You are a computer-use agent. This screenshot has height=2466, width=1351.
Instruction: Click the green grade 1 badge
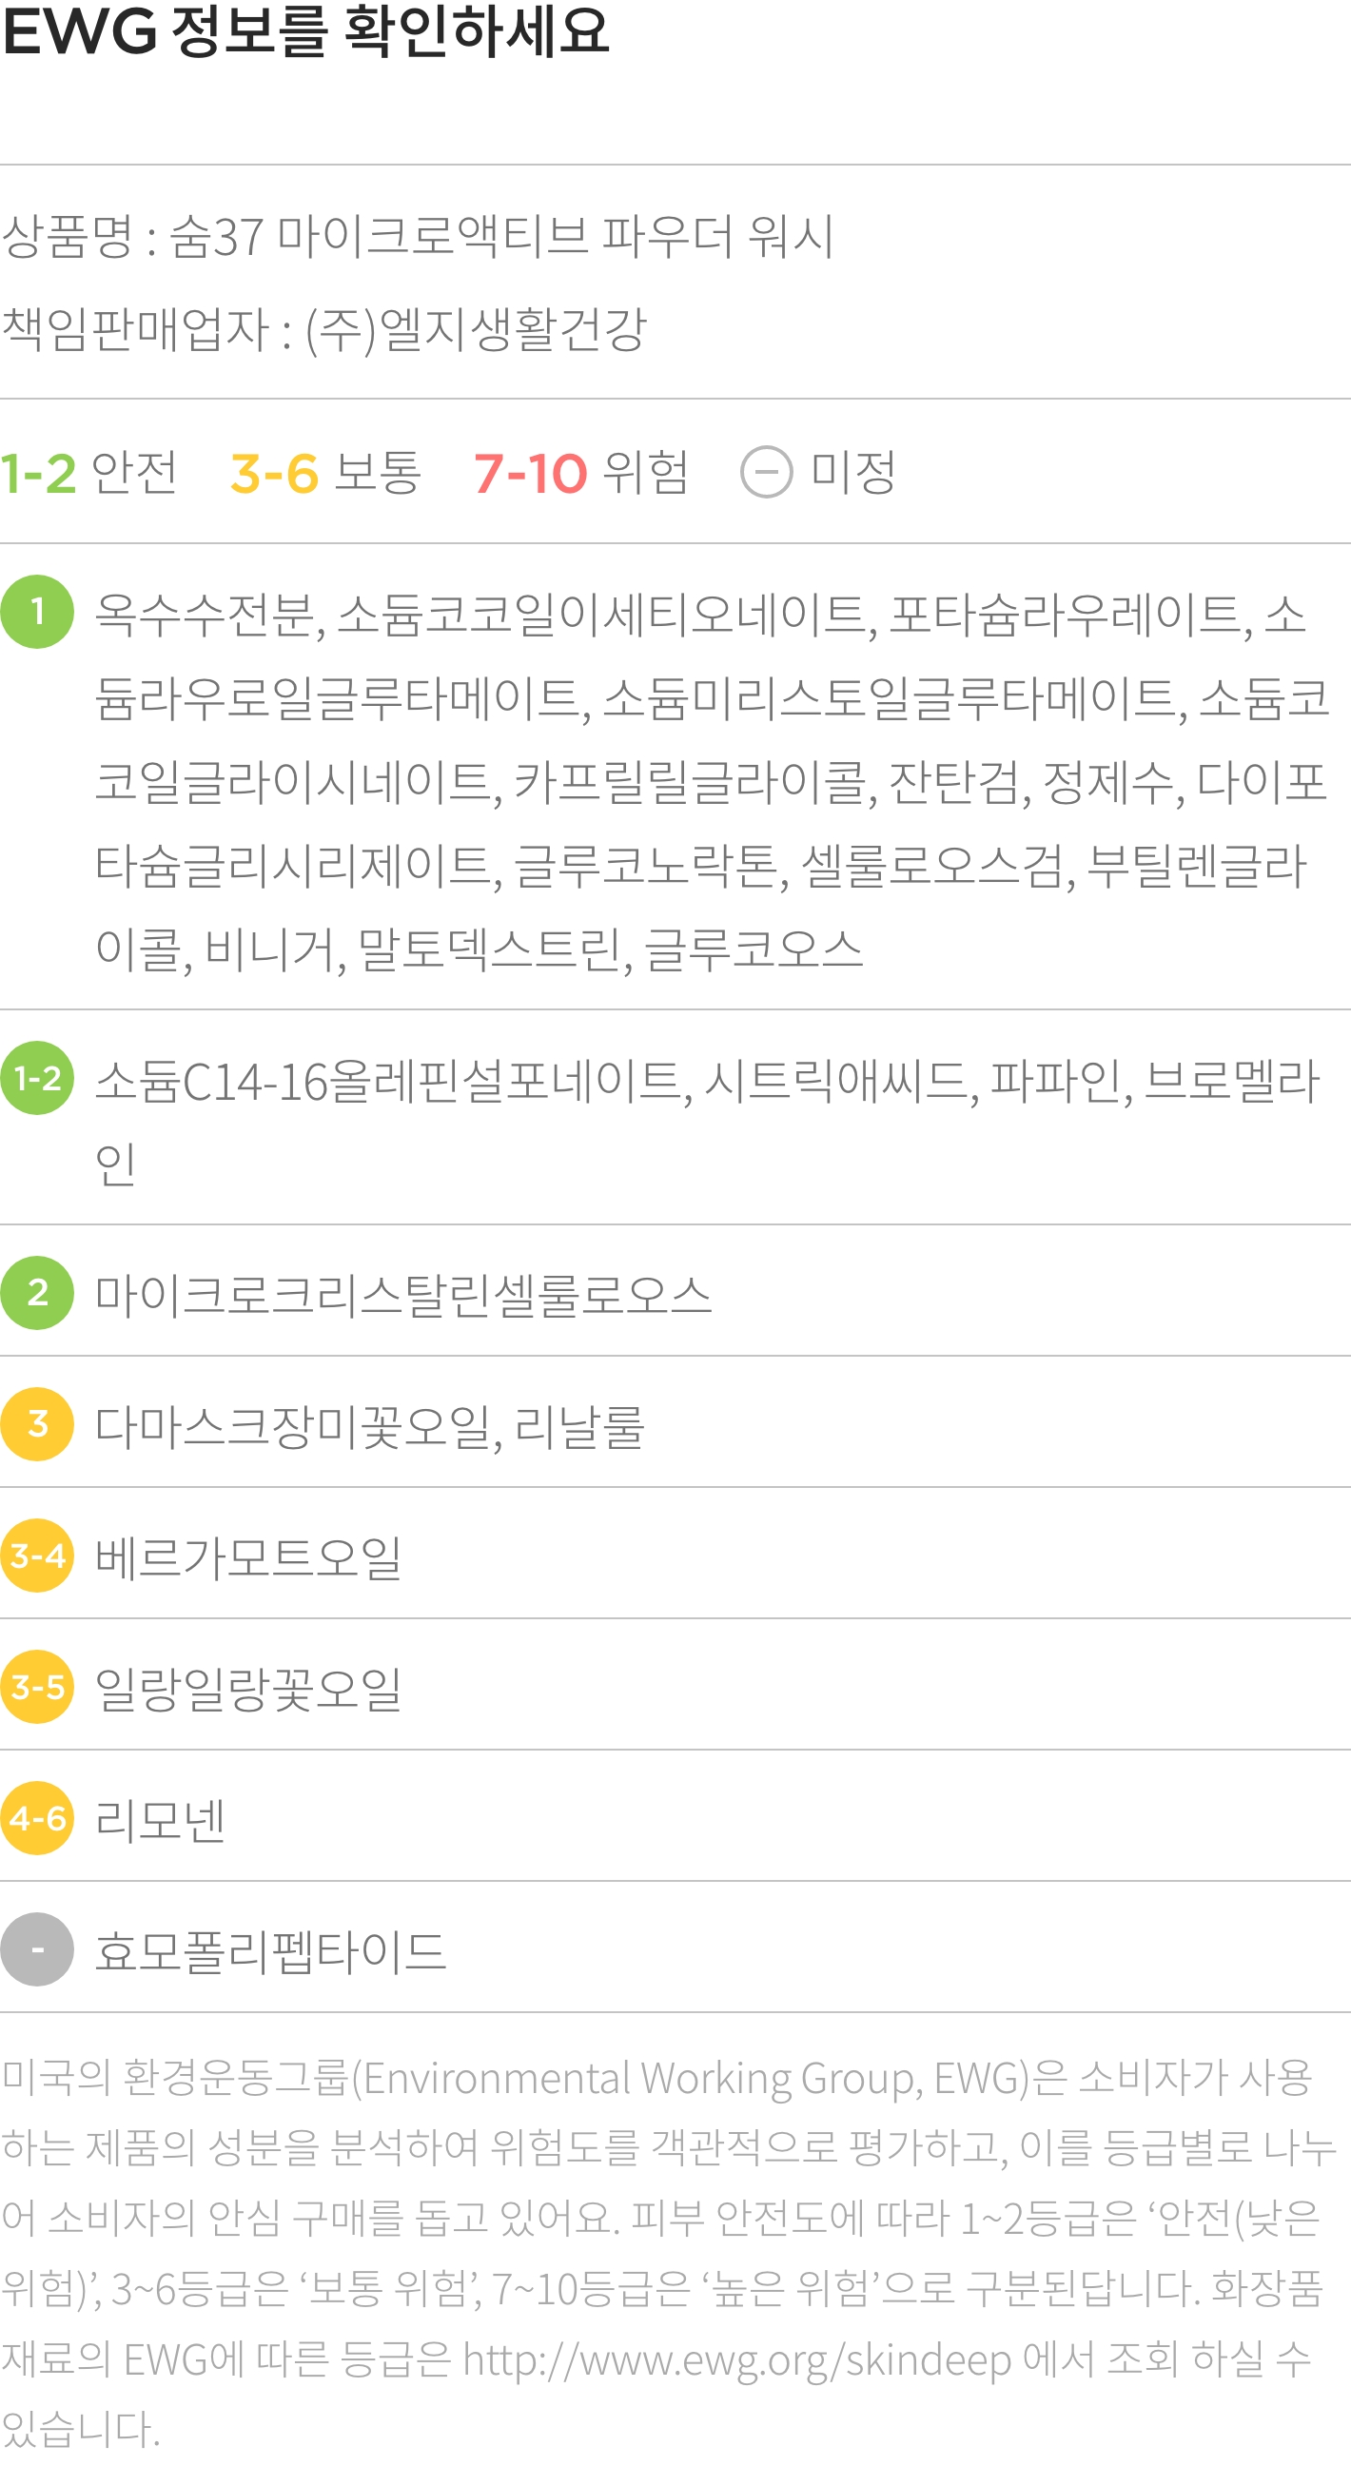tap(37, 612)
